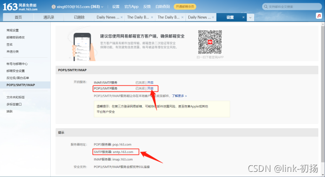Select 签名 in the sidebar
This screenshot has height=177, width=325.
click(9, 44)
